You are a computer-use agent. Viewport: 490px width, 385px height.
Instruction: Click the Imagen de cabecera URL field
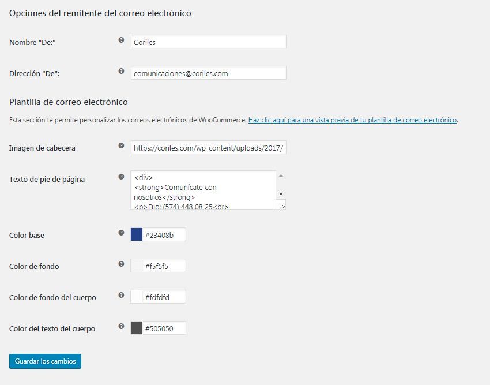209,147
